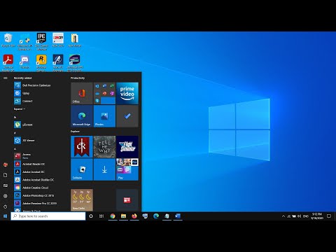Expand the Recently added list
Screen dimensions: 336x252
[20, 109]
